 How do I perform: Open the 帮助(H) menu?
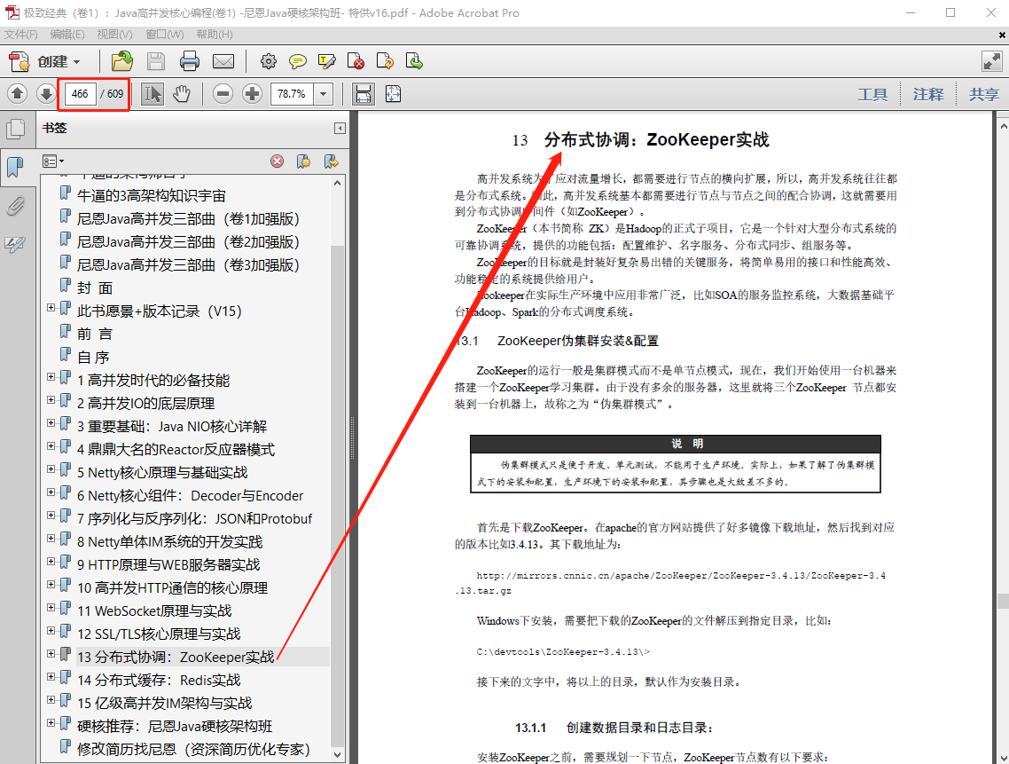click(215, 34)
